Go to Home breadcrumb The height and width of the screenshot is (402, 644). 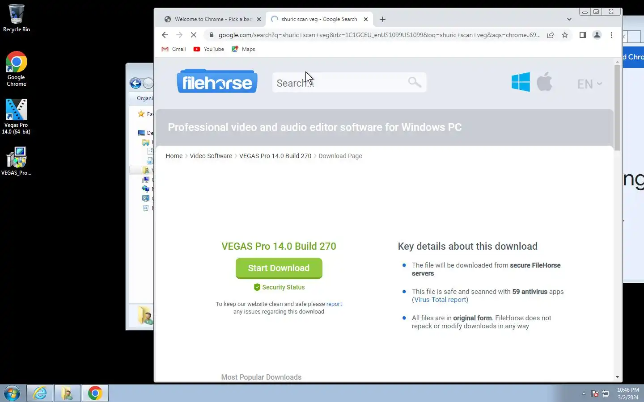174,156
